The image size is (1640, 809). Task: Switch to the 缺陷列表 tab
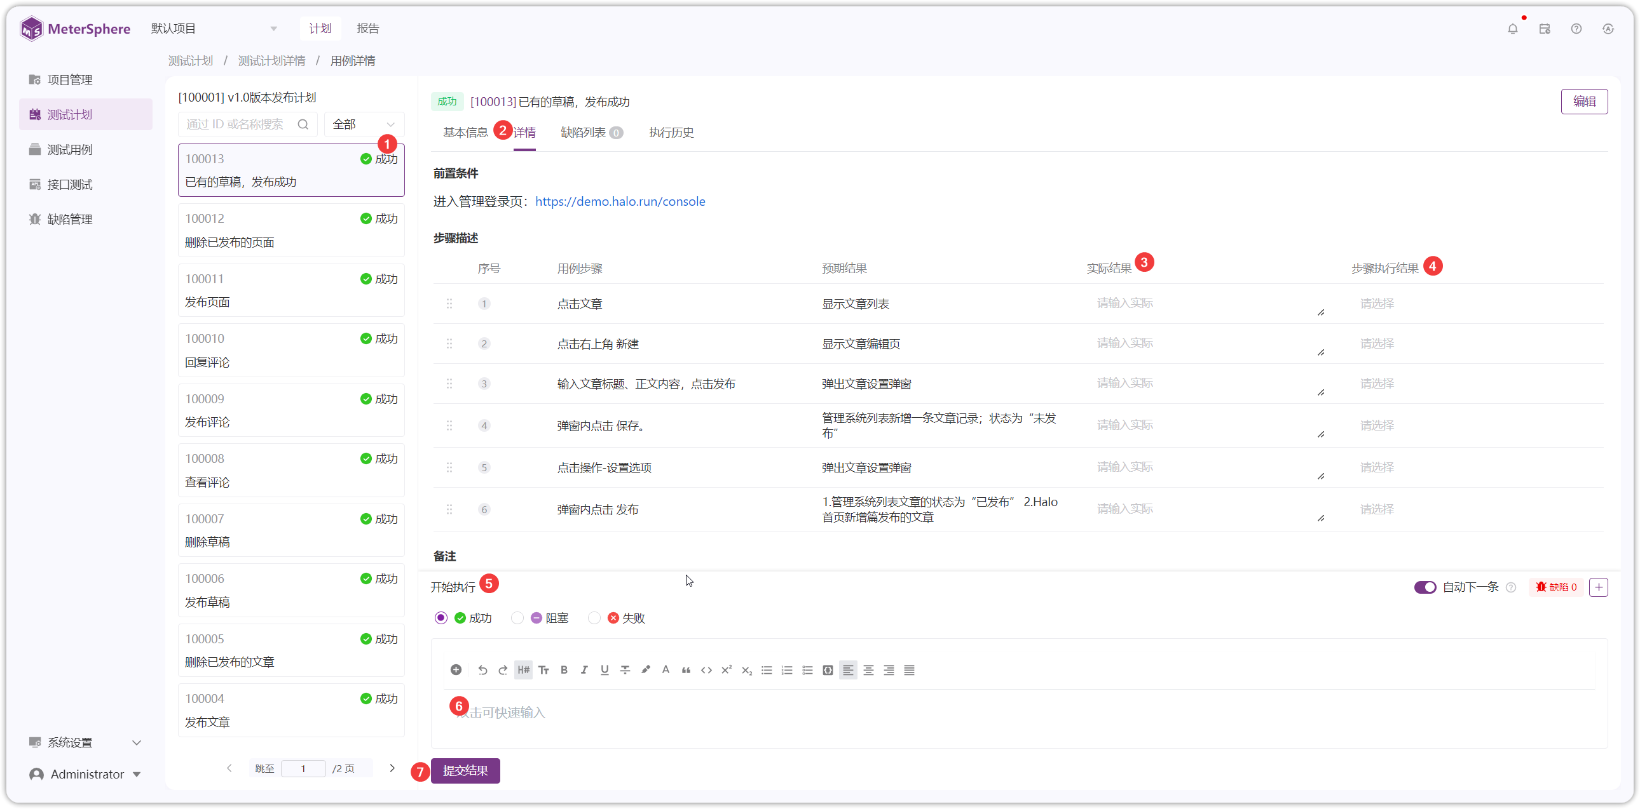(x=591, y=132)
